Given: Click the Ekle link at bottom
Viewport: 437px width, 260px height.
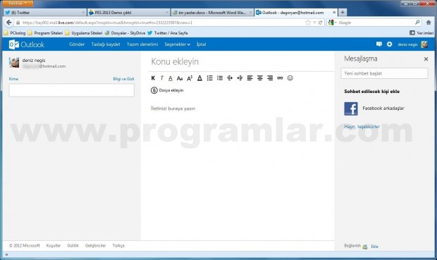Looking at the screenshot, I should [374, 247].
